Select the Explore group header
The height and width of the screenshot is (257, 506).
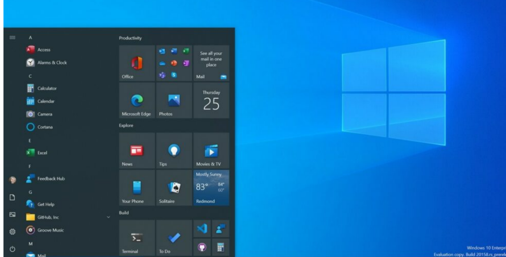coord(126,125)
